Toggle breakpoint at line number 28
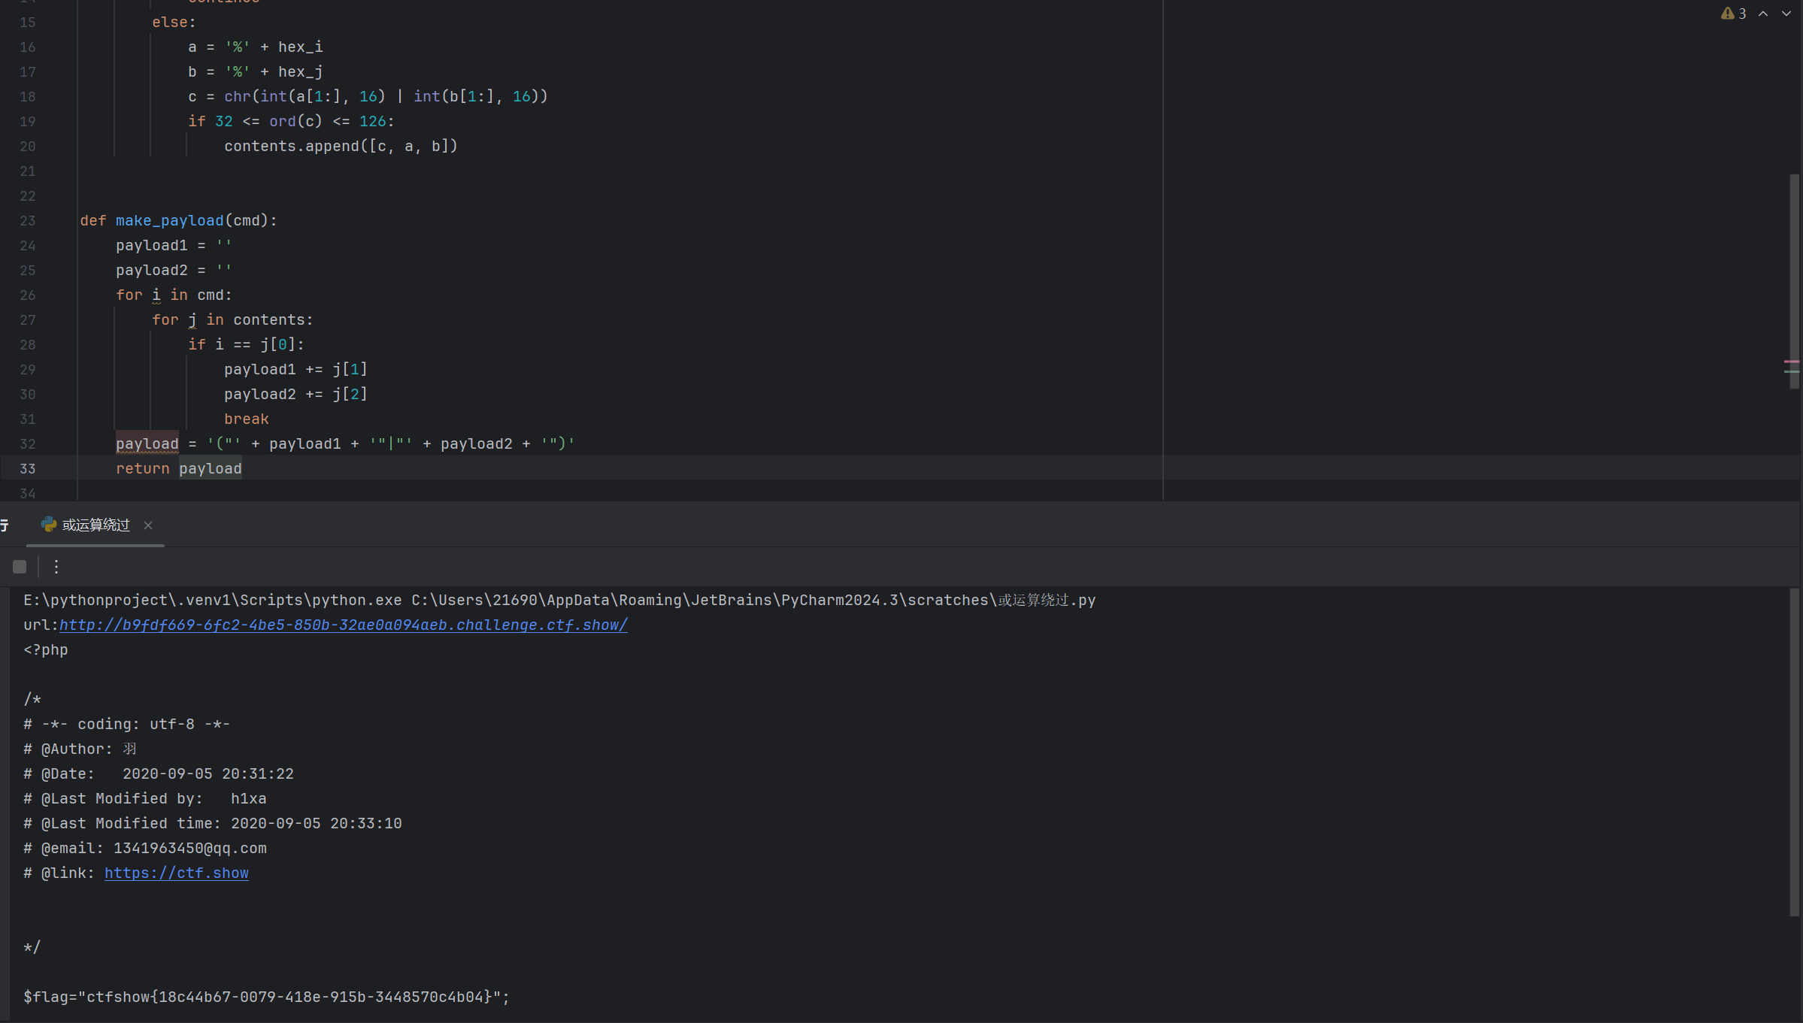Viewport: 1803px width, 1023px height. (28, 345)
